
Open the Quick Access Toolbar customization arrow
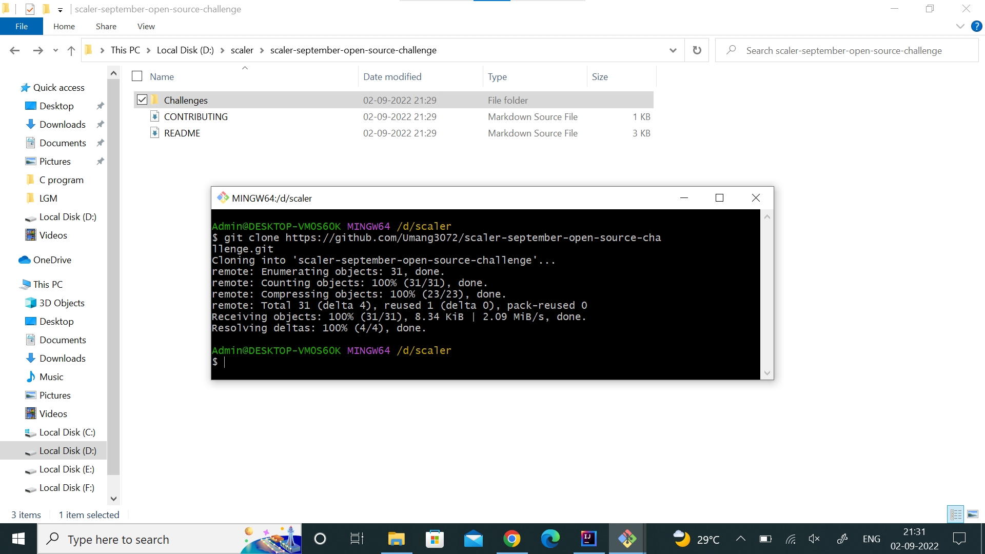(x=60, y=9)
